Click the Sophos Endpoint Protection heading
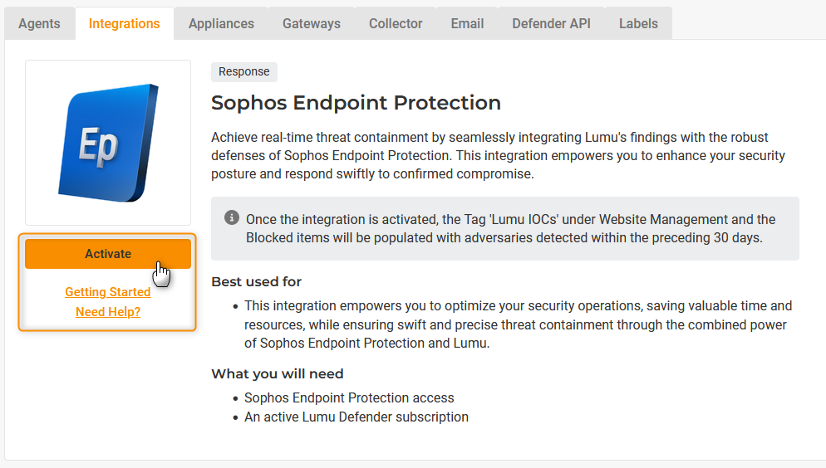The height and width of the screenshot is (468, 826). [356, 103]
